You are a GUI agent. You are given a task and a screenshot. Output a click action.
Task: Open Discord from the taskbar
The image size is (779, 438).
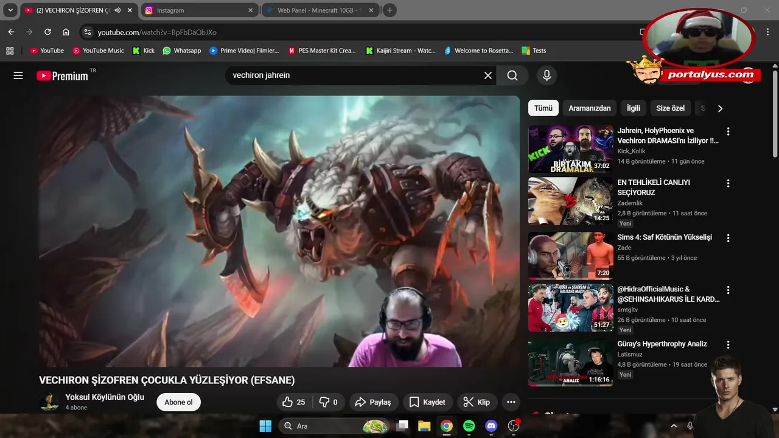pyautogui.click(x=491, y=426)
